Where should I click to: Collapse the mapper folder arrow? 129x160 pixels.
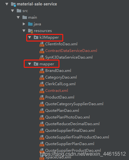(30, 64)
